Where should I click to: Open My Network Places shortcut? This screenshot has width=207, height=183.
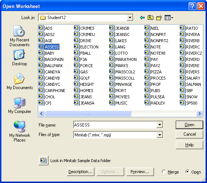click(x=19, y=131)
